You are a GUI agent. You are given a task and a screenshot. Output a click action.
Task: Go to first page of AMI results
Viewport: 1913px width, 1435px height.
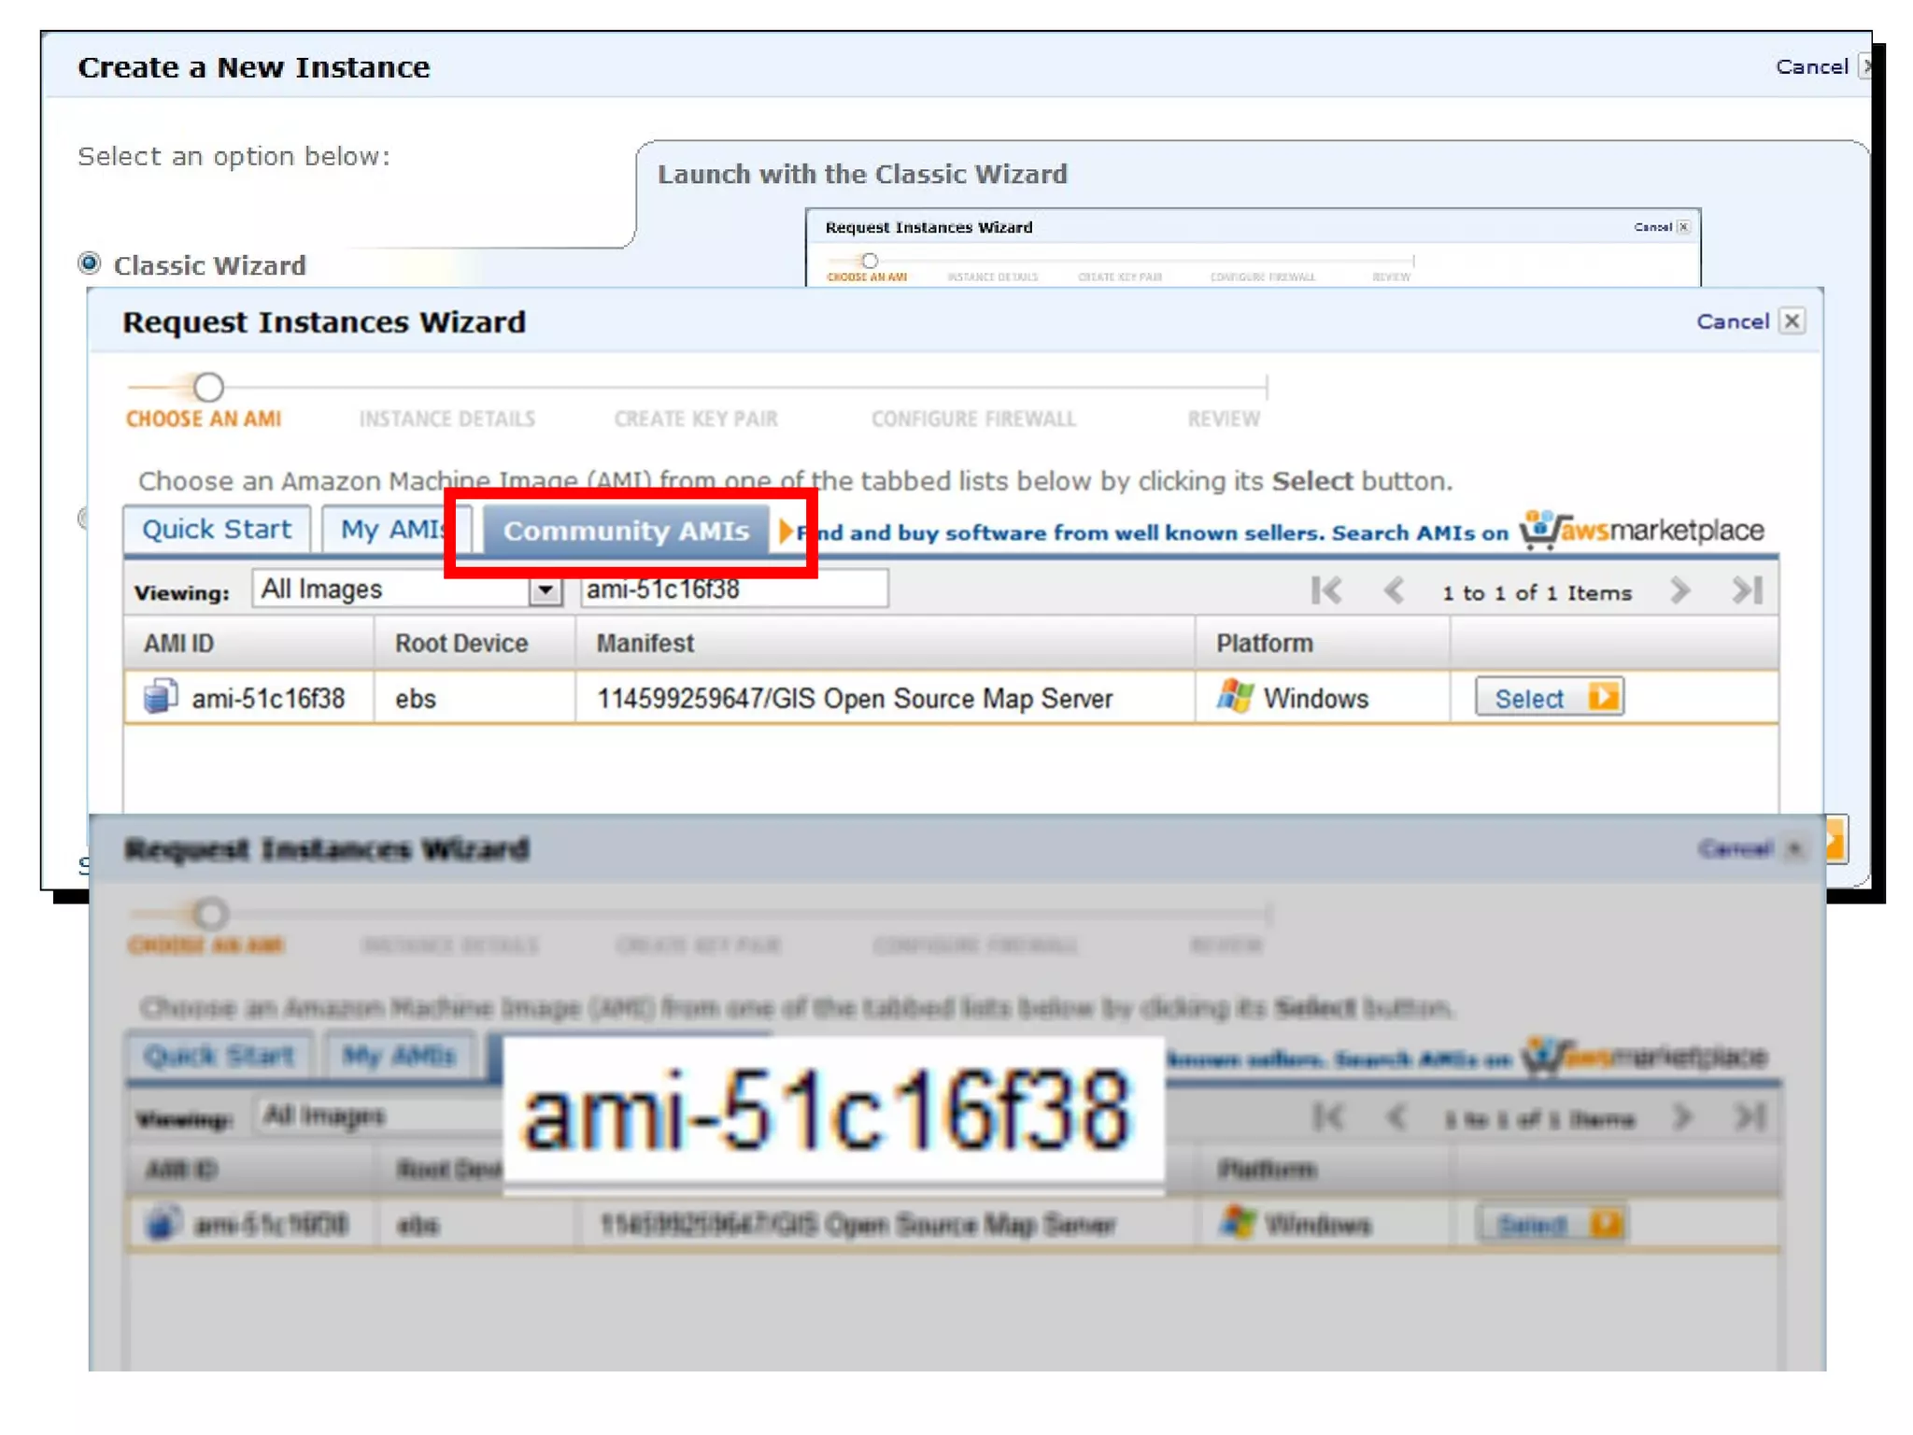click(x=1326, y=590)
